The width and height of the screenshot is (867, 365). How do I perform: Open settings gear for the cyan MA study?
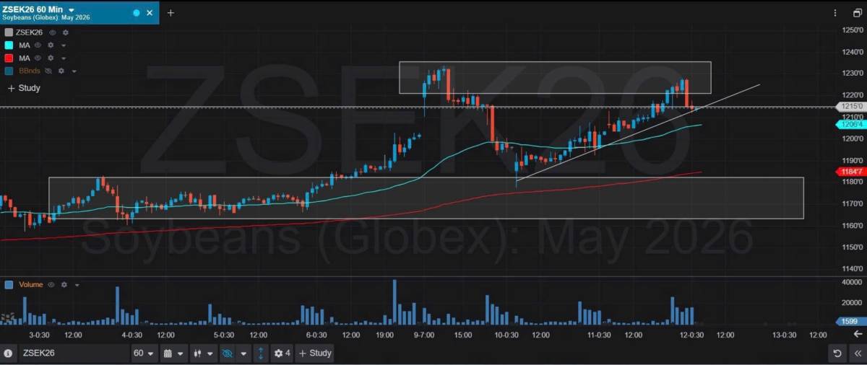click(51, 45)
